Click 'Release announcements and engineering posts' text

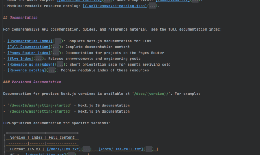(x=94, y=59)
